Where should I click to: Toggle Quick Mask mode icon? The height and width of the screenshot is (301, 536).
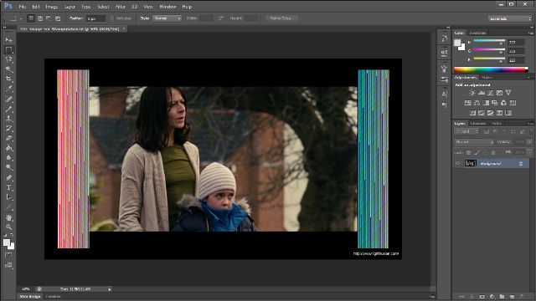coord(8,255)
